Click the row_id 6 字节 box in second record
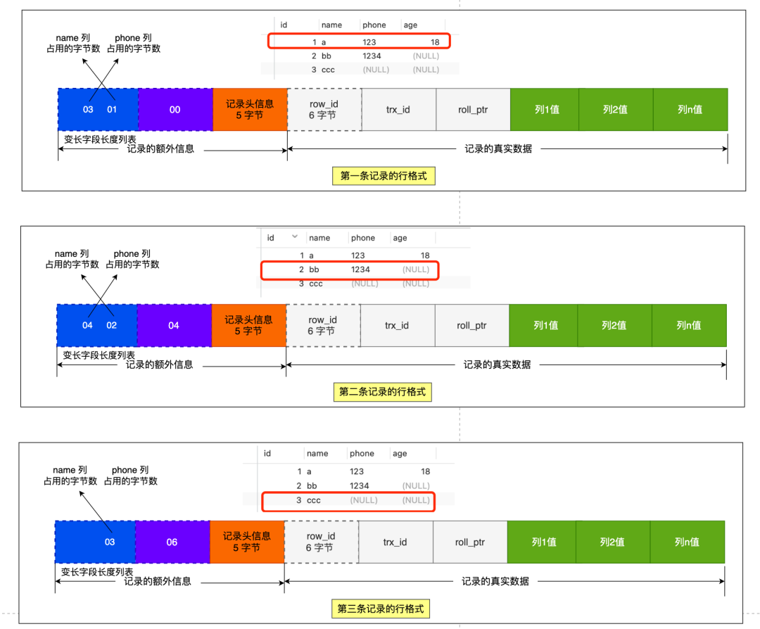 tap(323, 325)
